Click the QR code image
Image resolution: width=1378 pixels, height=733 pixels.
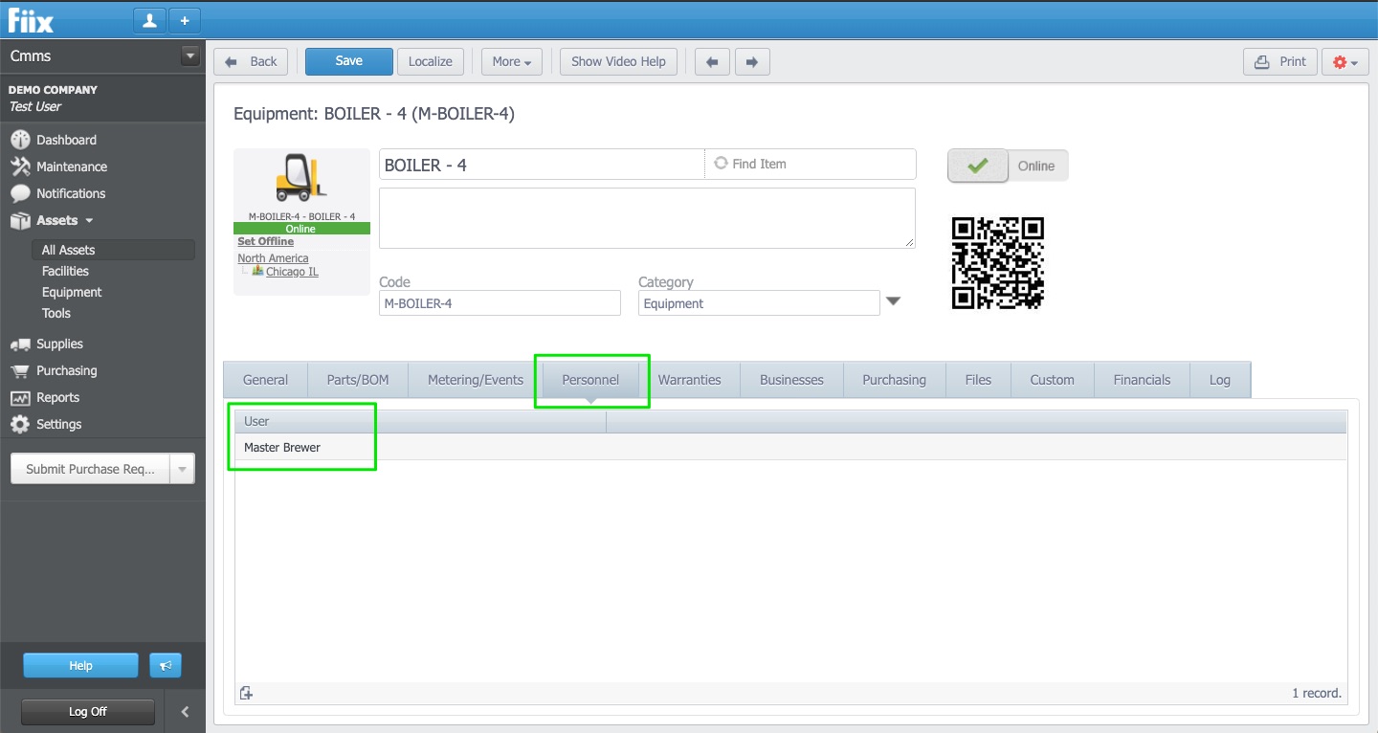[997, 263]
